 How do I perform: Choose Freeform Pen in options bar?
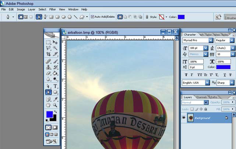45,17
